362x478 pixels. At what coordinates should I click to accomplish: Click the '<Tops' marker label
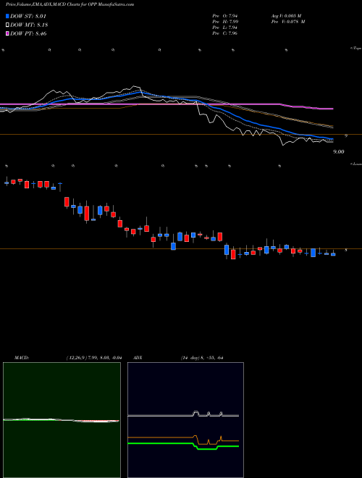coord(355,49)
